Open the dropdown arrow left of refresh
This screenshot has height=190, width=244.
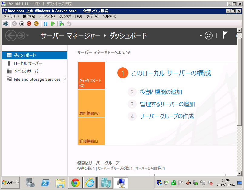(201, 36)
